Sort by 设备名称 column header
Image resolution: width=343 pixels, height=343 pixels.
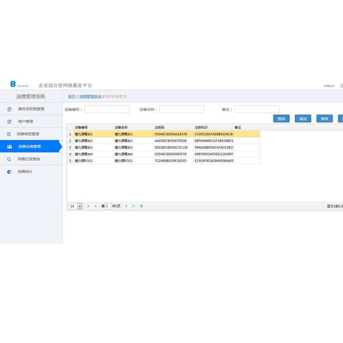click(x=133, y=127)
